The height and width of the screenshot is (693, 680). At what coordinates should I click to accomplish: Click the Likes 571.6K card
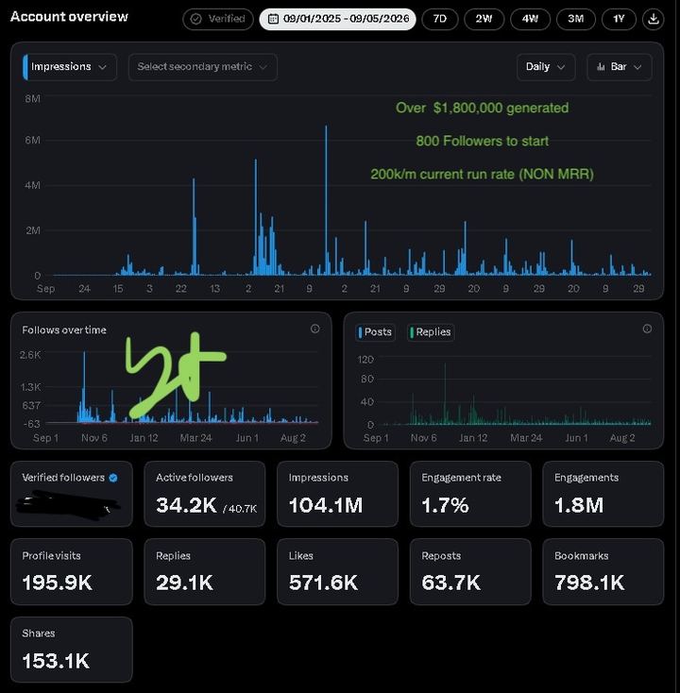click(337, 571)
